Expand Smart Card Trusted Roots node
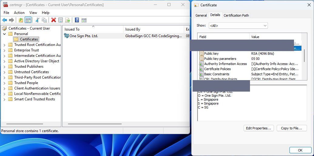Viewport: 314px width, 156px height. click(x=5, y=99)
